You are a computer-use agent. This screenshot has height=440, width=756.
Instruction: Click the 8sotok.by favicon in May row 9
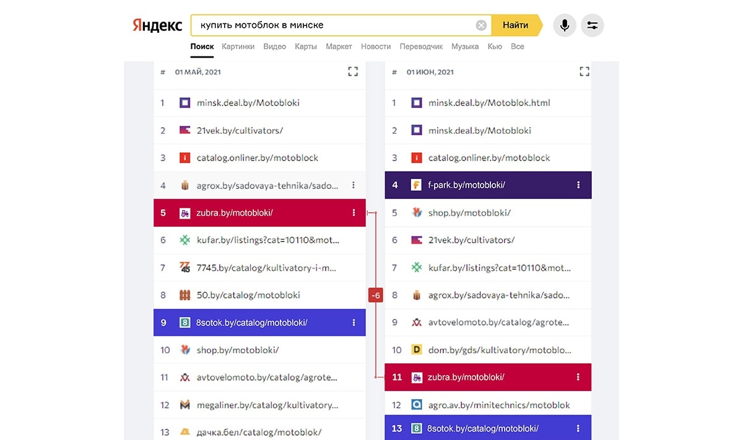click(185, 322)
